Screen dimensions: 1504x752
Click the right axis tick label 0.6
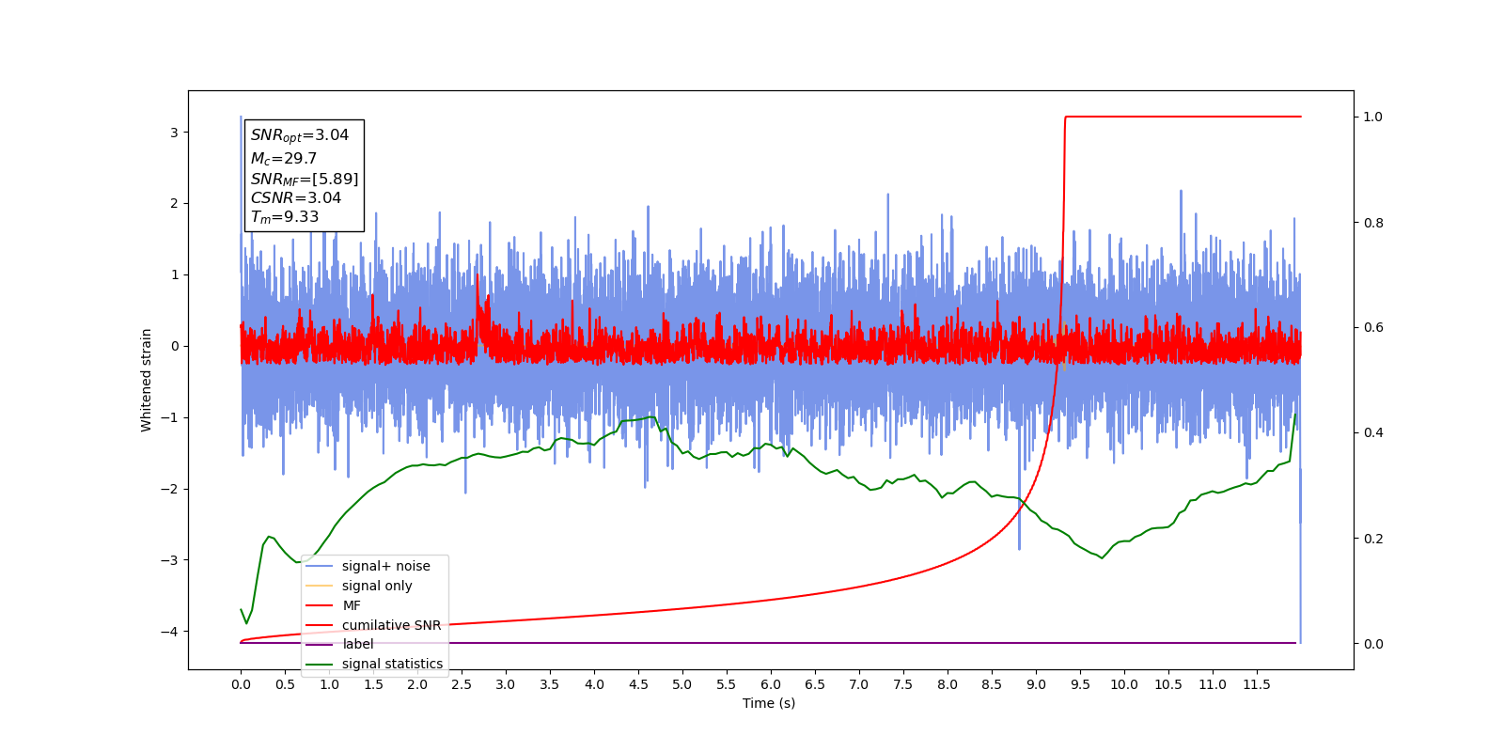click(1372, 328)
